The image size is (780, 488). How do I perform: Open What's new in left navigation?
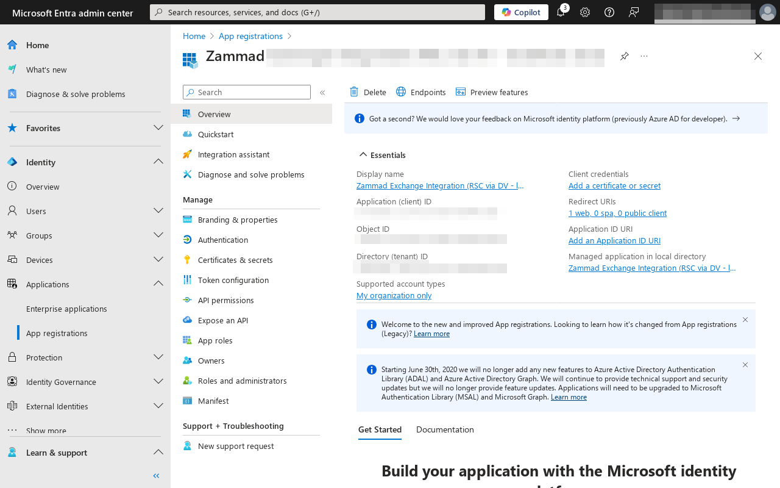(x=85, y=70)
